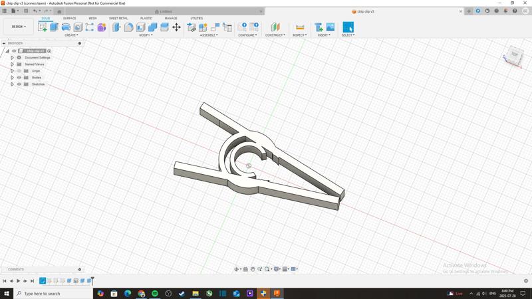This screenshot has width=532, height=299.
Task: Toggle visibility of the Sketches folder
Action: click(19, 84)
